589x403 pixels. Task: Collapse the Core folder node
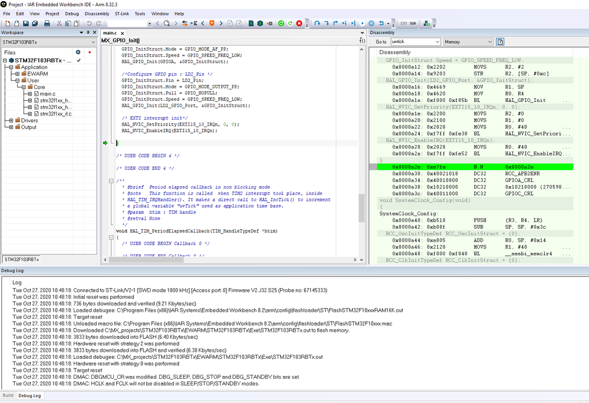(24, 87)
